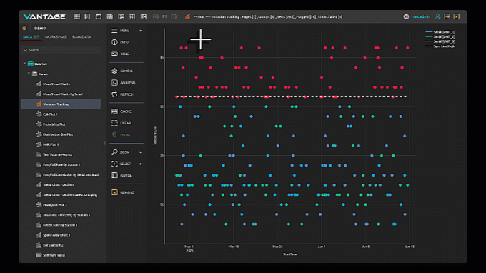Select the Variation Tracking view
Viewport: 486px width, 273px height.
[61, 104]
